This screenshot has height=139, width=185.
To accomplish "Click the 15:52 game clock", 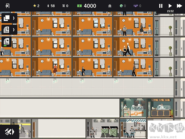I will point(170,11).
